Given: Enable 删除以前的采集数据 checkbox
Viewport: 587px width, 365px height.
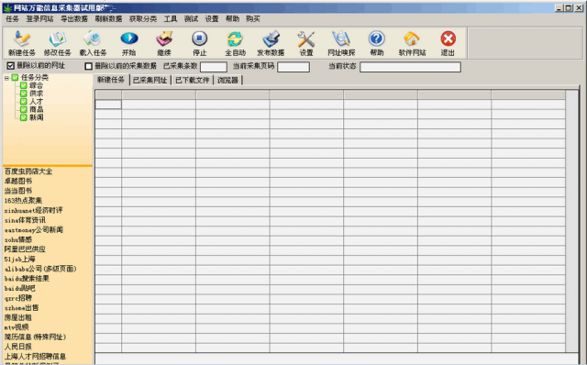Looking at the screenshot, I should click(x=89, y=66).
